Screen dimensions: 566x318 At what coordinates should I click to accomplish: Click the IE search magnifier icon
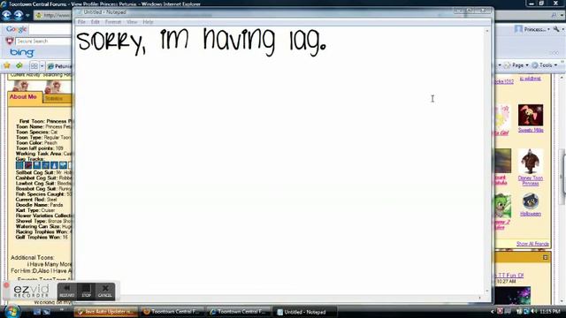[554, 15]
